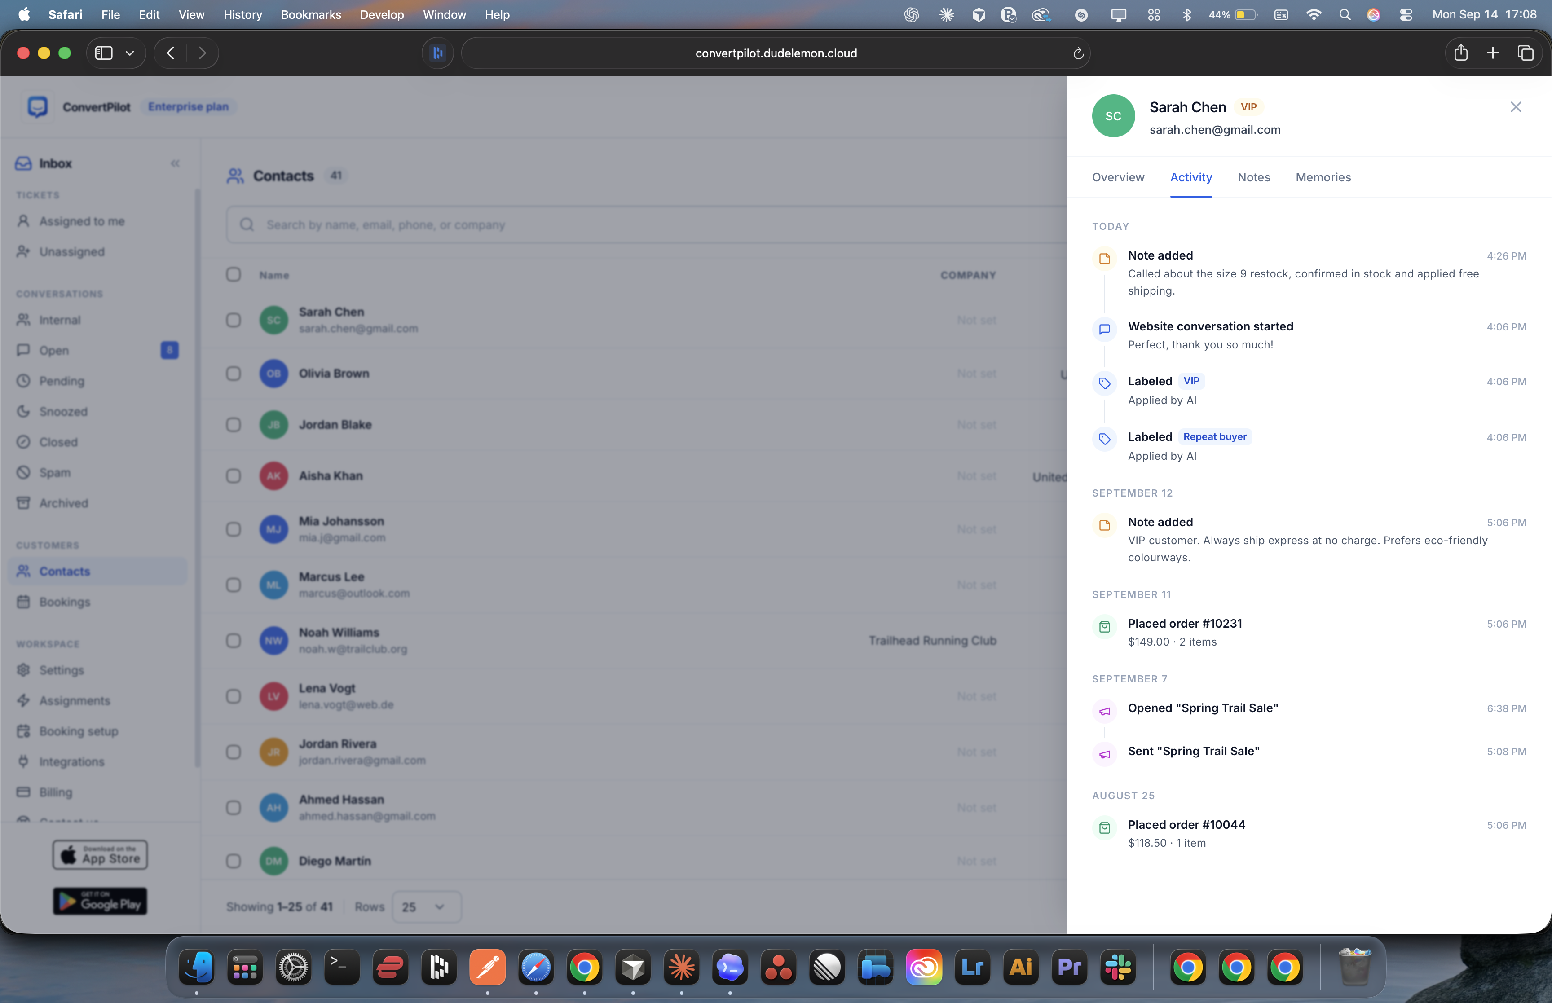Collapse the sidebar with double chevron icon
This screenshot has width=1552, height=1003.
coord(175,163)
